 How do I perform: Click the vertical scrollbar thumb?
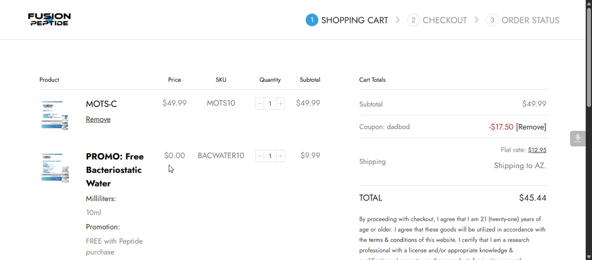589,57
